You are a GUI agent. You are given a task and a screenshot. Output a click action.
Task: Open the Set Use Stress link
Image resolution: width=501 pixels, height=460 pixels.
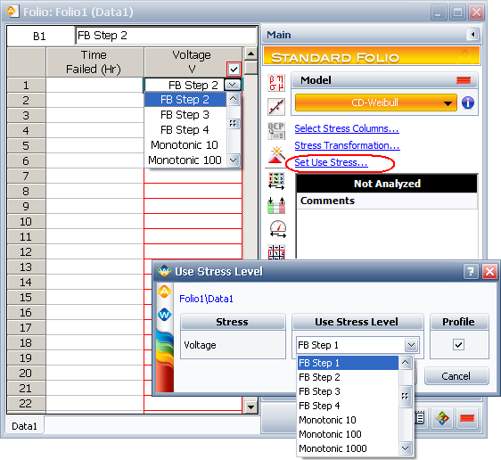tap(331, 162)
